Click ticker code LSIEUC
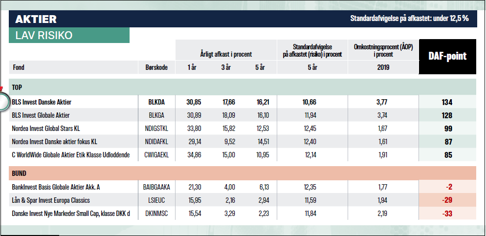The width and height of the screenshot is (486, 236). pos(156,200)
